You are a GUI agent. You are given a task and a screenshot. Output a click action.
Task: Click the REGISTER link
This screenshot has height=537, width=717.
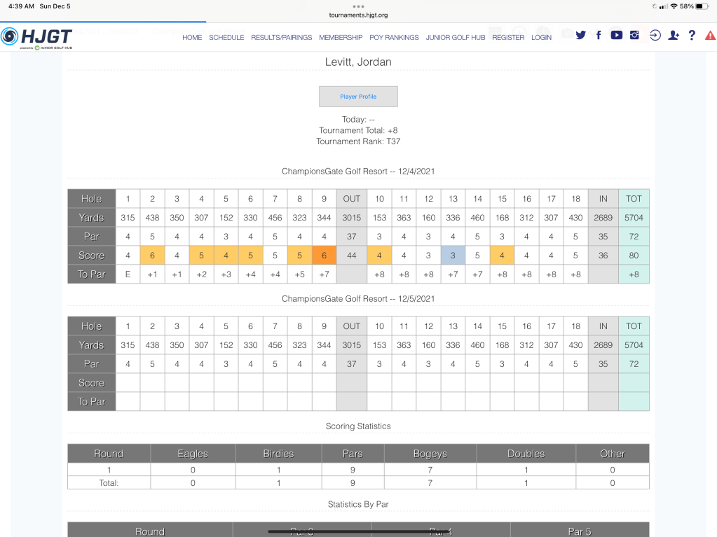pos(508,38)
